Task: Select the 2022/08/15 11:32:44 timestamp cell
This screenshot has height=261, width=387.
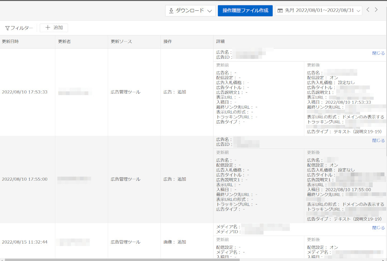Action: click(25, 242)
